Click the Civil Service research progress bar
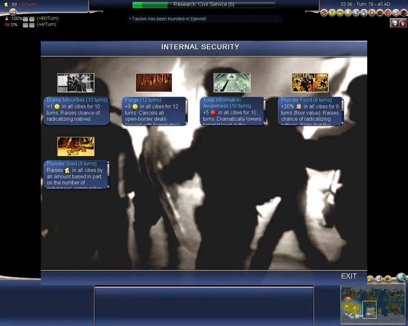The height and width of the screenshot is (326, 408). (x=204, y=4)
